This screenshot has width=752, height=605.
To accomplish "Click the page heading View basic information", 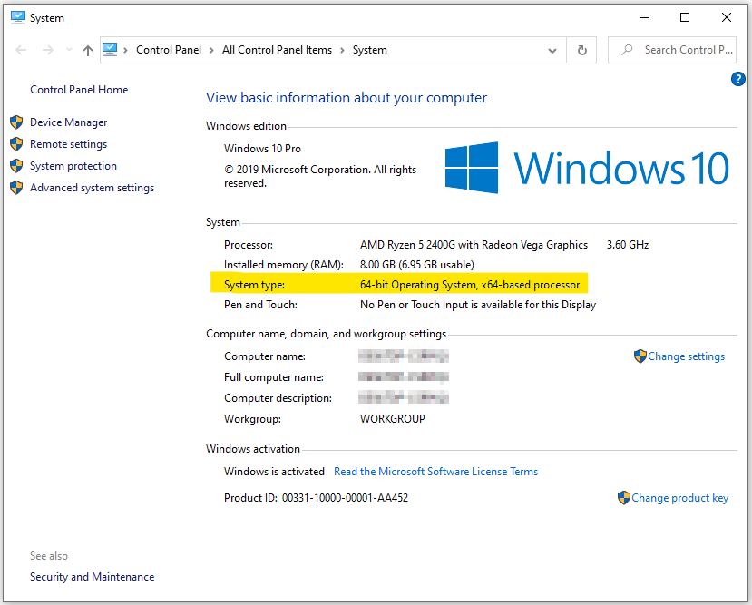I will [347, 98].
